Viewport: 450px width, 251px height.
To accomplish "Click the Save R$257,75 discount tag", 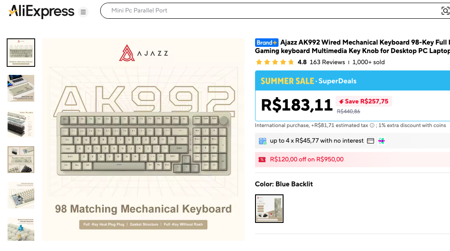I will 363,102.
